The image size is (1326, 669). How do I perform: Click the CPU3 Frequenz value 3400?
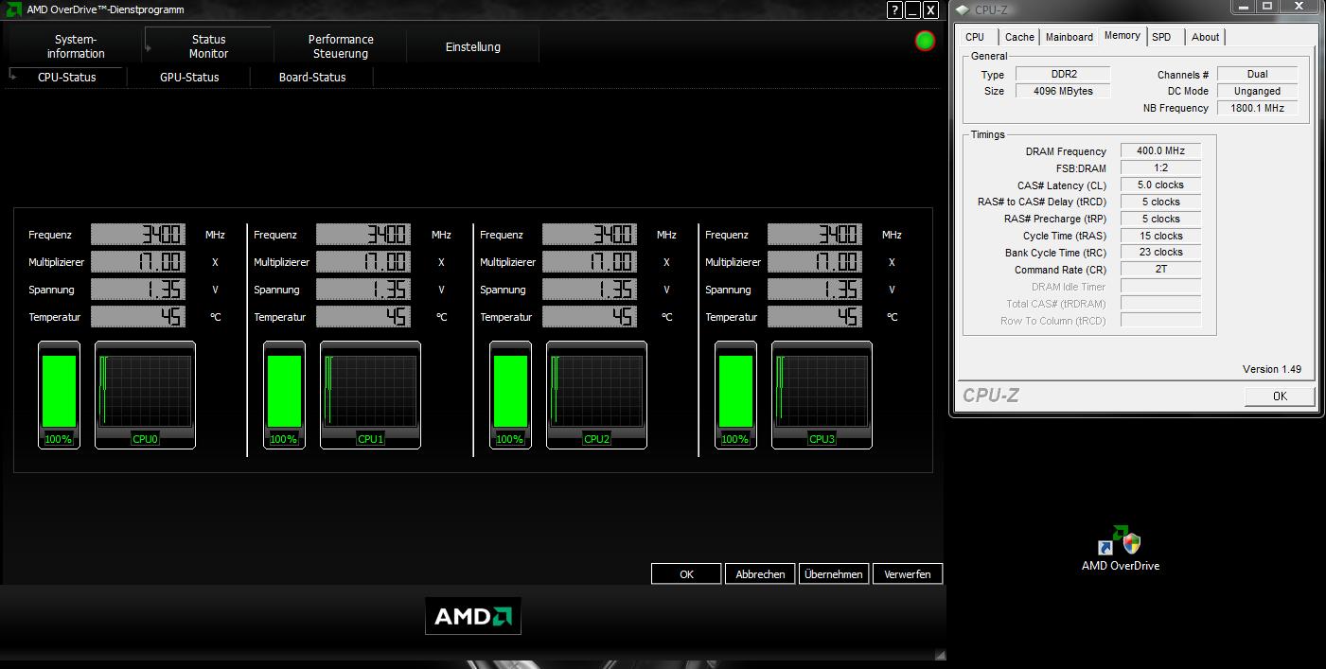point(815,234)
